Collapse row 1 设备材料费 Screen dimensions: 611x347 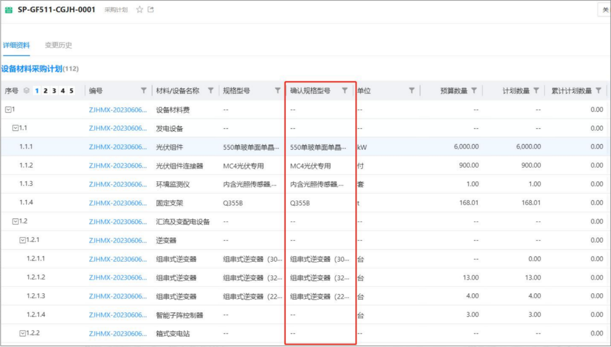pyautogui.click(x=7, y=109)
